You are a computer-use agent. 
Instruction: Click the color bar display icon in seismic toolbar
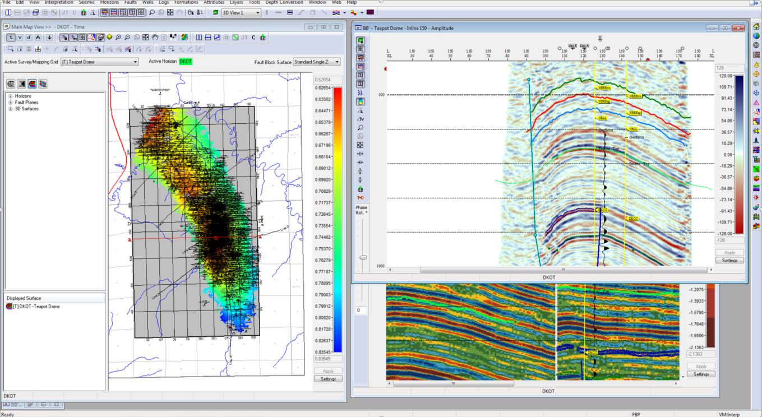tap(361, 102)
